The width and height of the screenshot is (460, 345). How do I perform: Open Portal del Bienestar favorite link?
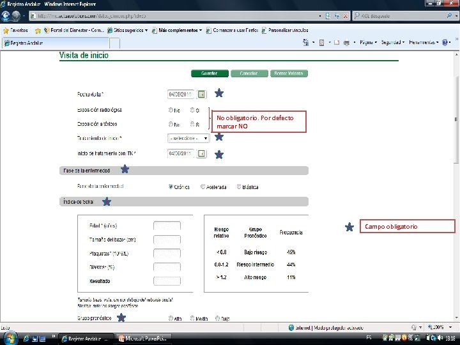coord(74,30)
